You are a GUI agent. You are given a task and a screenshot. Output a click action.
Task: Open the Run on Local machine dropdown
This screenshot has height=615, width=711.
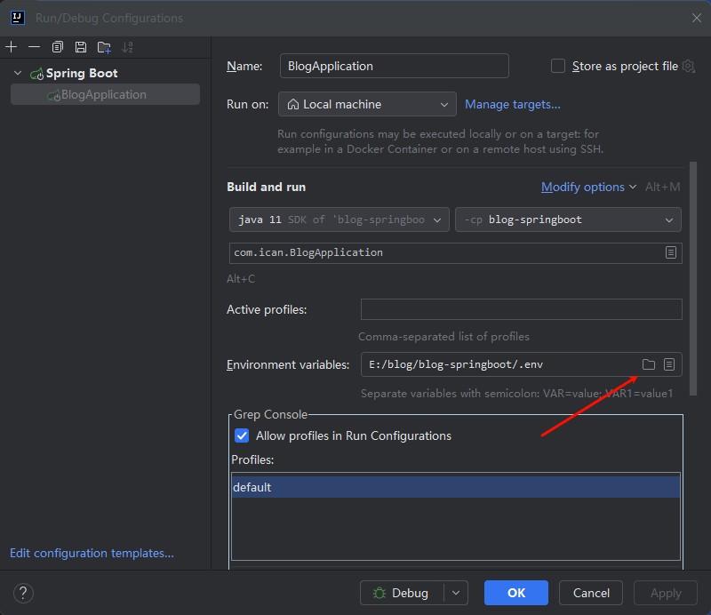point(367,104)
